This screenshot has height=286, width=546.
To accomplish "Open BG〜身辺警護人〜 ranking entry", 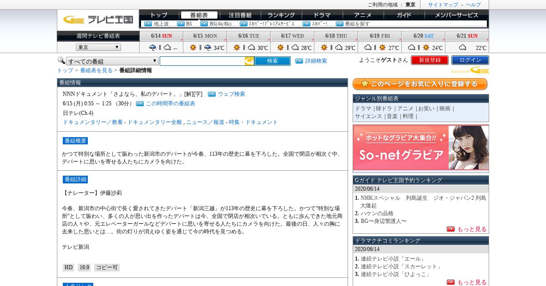I will pyautogui.click(x=384, y=221).
